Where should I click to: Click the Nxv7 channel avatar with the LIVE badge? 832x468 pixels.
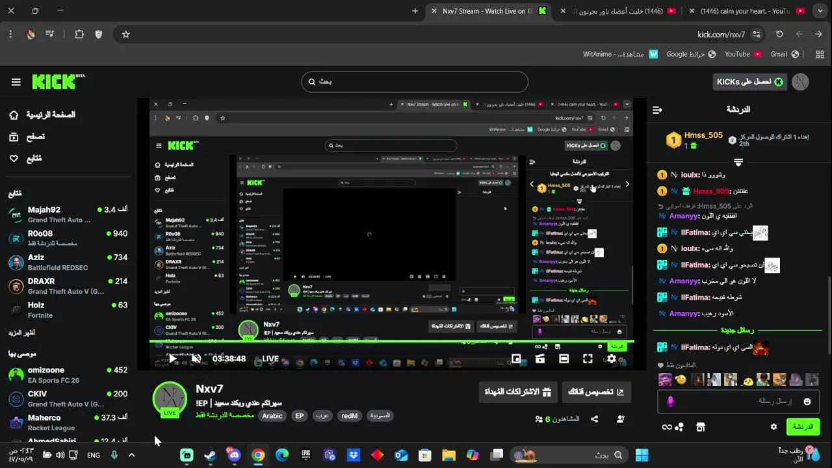(170, 398)
